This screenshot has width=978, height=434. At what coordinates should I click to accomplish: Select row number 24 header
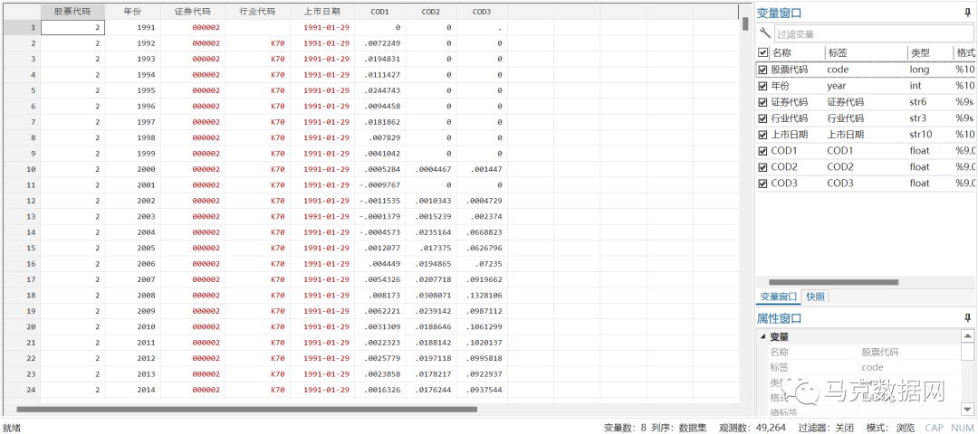[22, 390]
